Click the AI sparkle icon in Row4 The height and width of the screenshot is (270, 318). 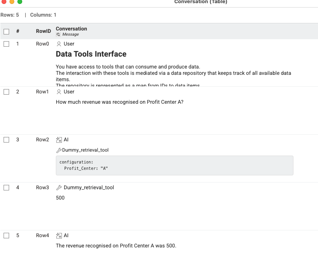coord(59,236)
